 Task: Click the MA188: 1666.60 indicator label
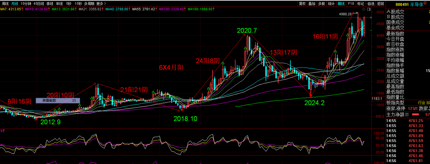coord(202,9)
